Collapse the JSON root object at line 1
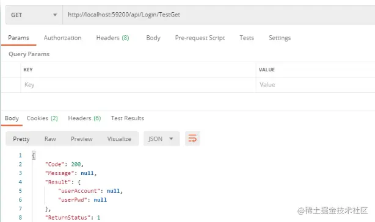Viewport: 375px width, 222px height. coord(34,156)
